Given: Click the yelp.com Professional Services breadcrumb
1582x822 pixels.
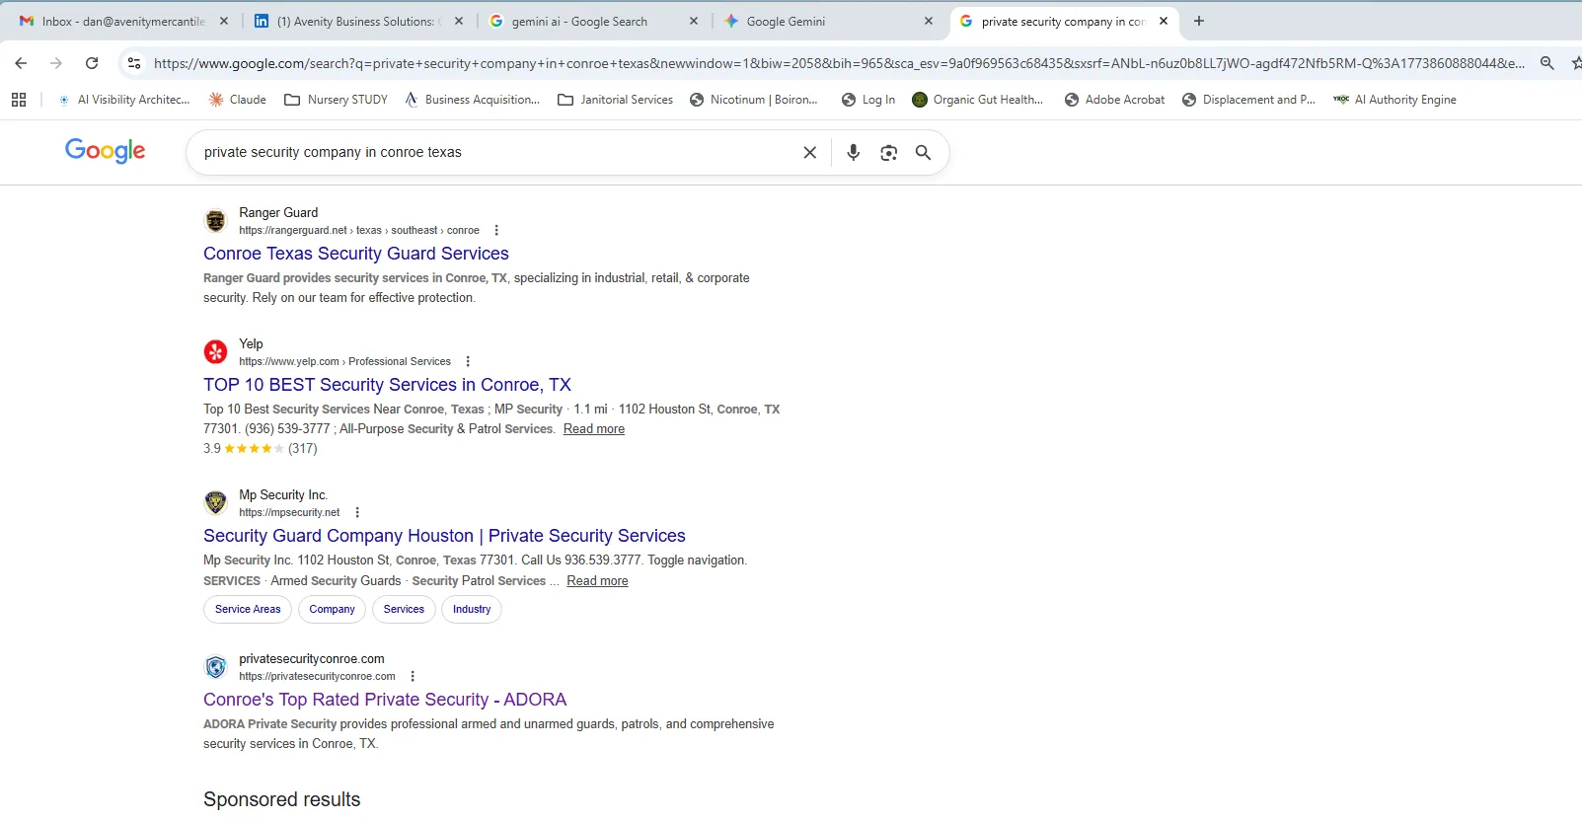Looking at the screenshot, I should click(344, 361).
